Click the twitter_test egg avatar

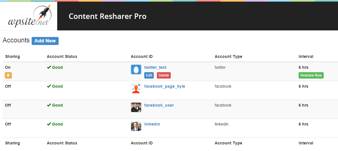click(x=136, y=70)
